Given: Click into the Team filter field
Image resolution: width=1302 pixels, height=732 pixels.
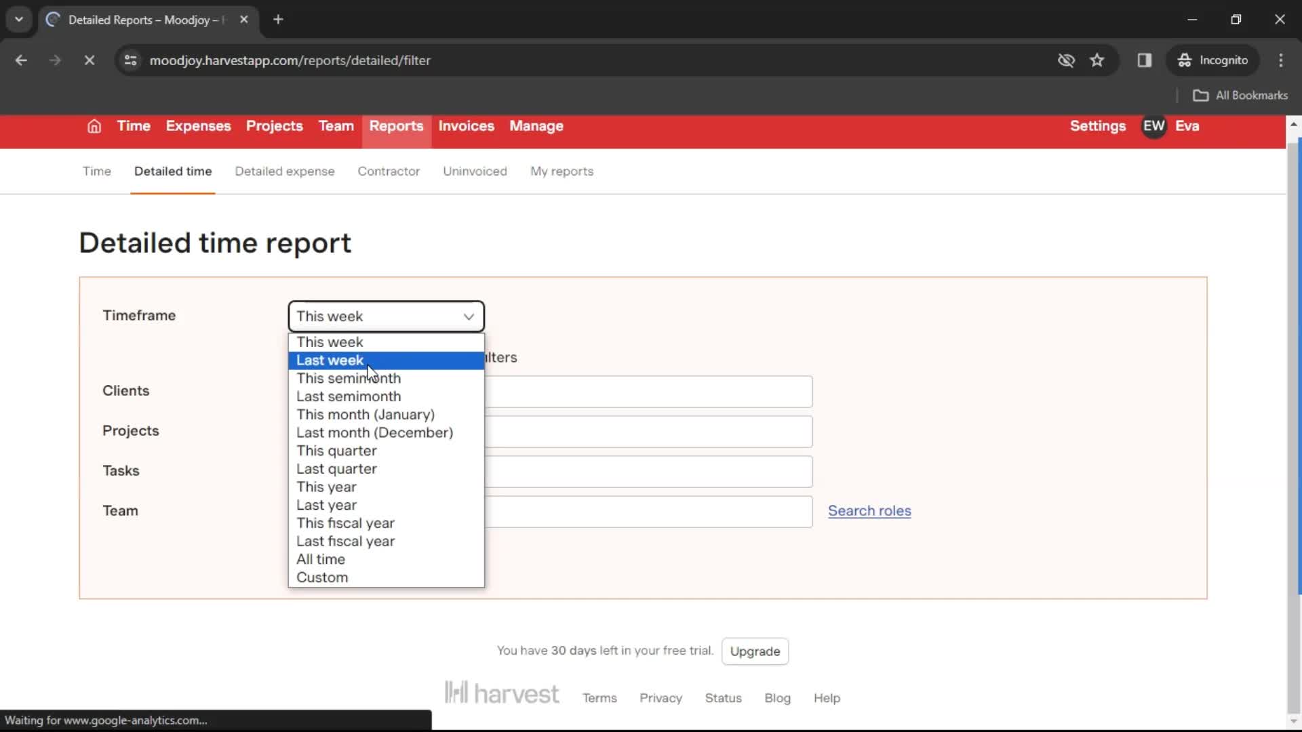Looking at the screenshot, I should tap(648, 512).
